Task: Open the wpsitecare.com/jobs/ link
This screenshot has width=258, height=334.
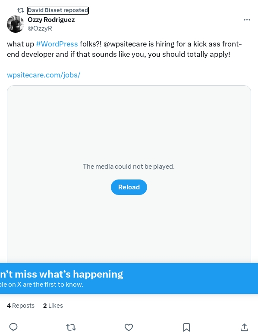Action: tap(44, 75)
